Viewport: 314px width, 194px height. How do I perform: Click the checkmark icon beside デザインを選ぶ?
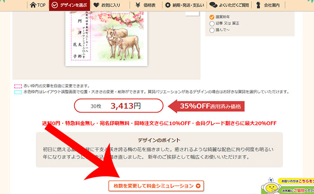[x=55, y=5]
